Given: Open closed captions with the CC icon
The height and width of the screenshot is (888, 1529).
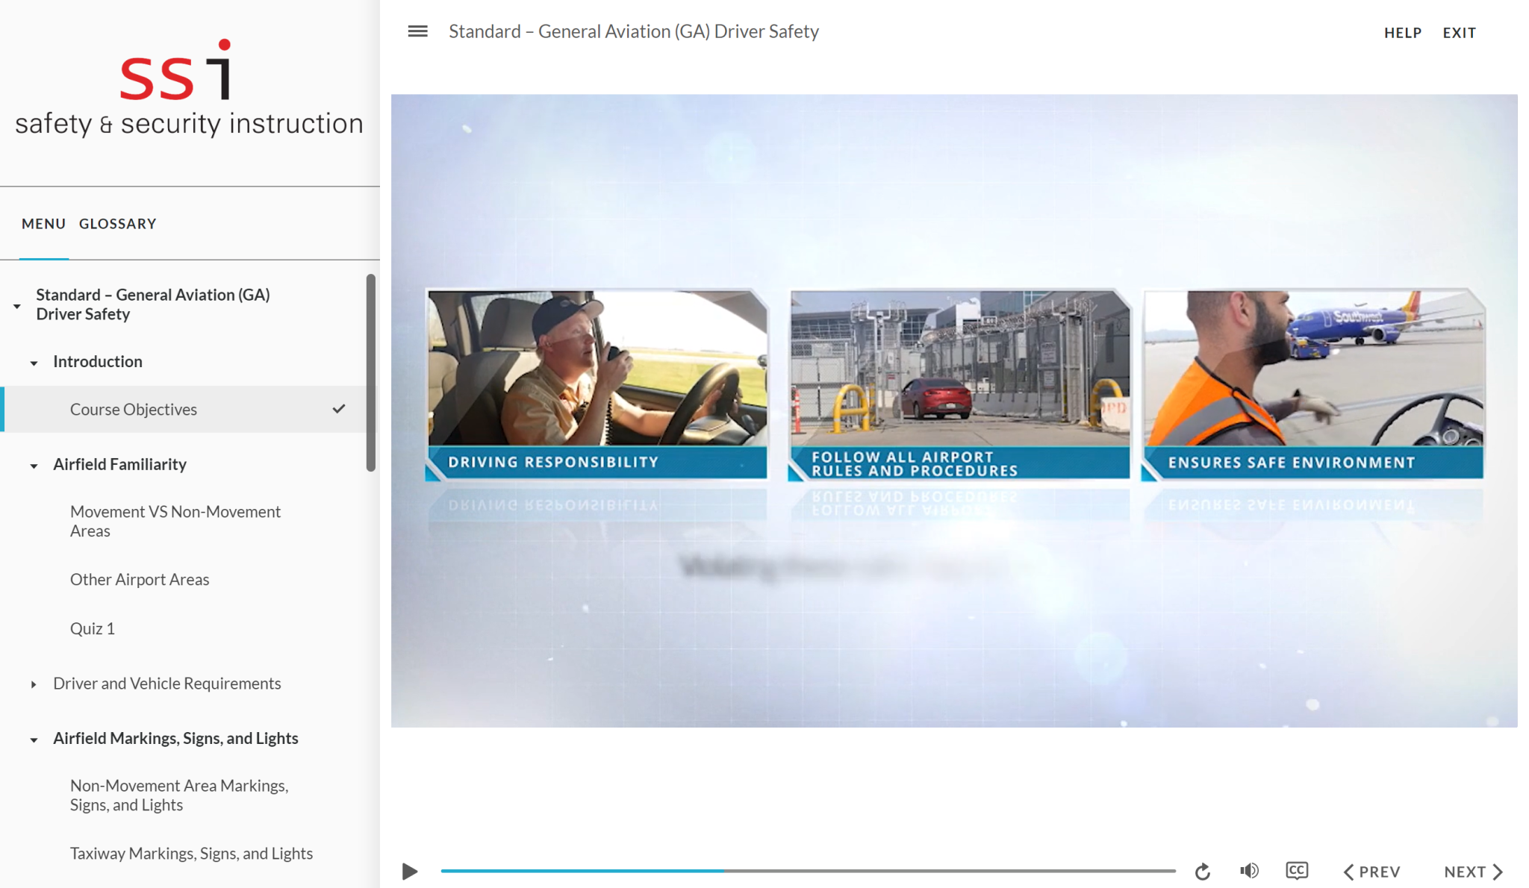Looking at the screenshot, I should tap(1298, 870).
